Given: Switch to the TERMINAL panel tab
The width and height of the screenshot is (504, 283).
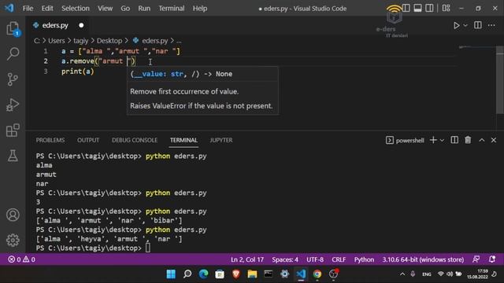Looking at the screenshot, I should click(x=183, y=140).
